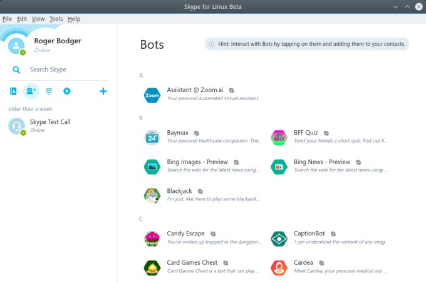
Task: Select the CaptionBot bot name
Action: tap(309, 234)
